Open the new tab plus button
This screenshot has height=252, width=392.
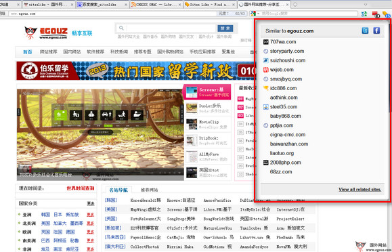pos(295,4)
